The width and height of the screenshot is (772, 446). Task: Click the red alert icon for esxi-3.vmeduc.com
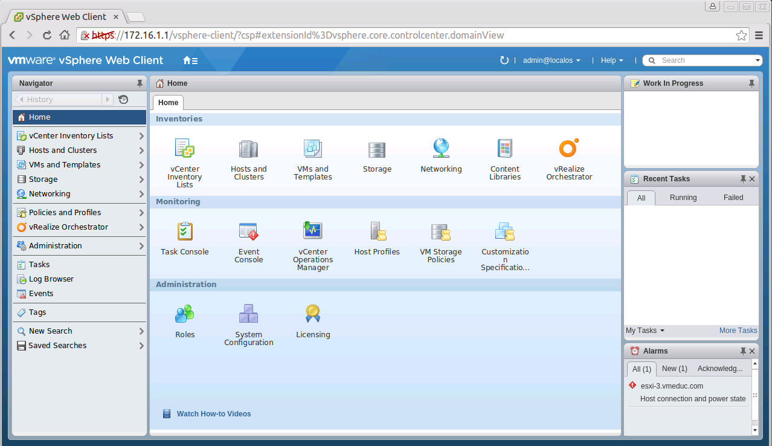coord(632,386)
